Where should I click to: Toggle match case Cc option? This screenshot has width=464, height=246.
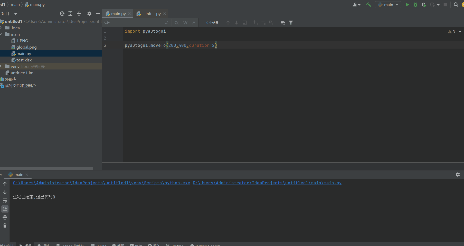(x=177, y=23)
